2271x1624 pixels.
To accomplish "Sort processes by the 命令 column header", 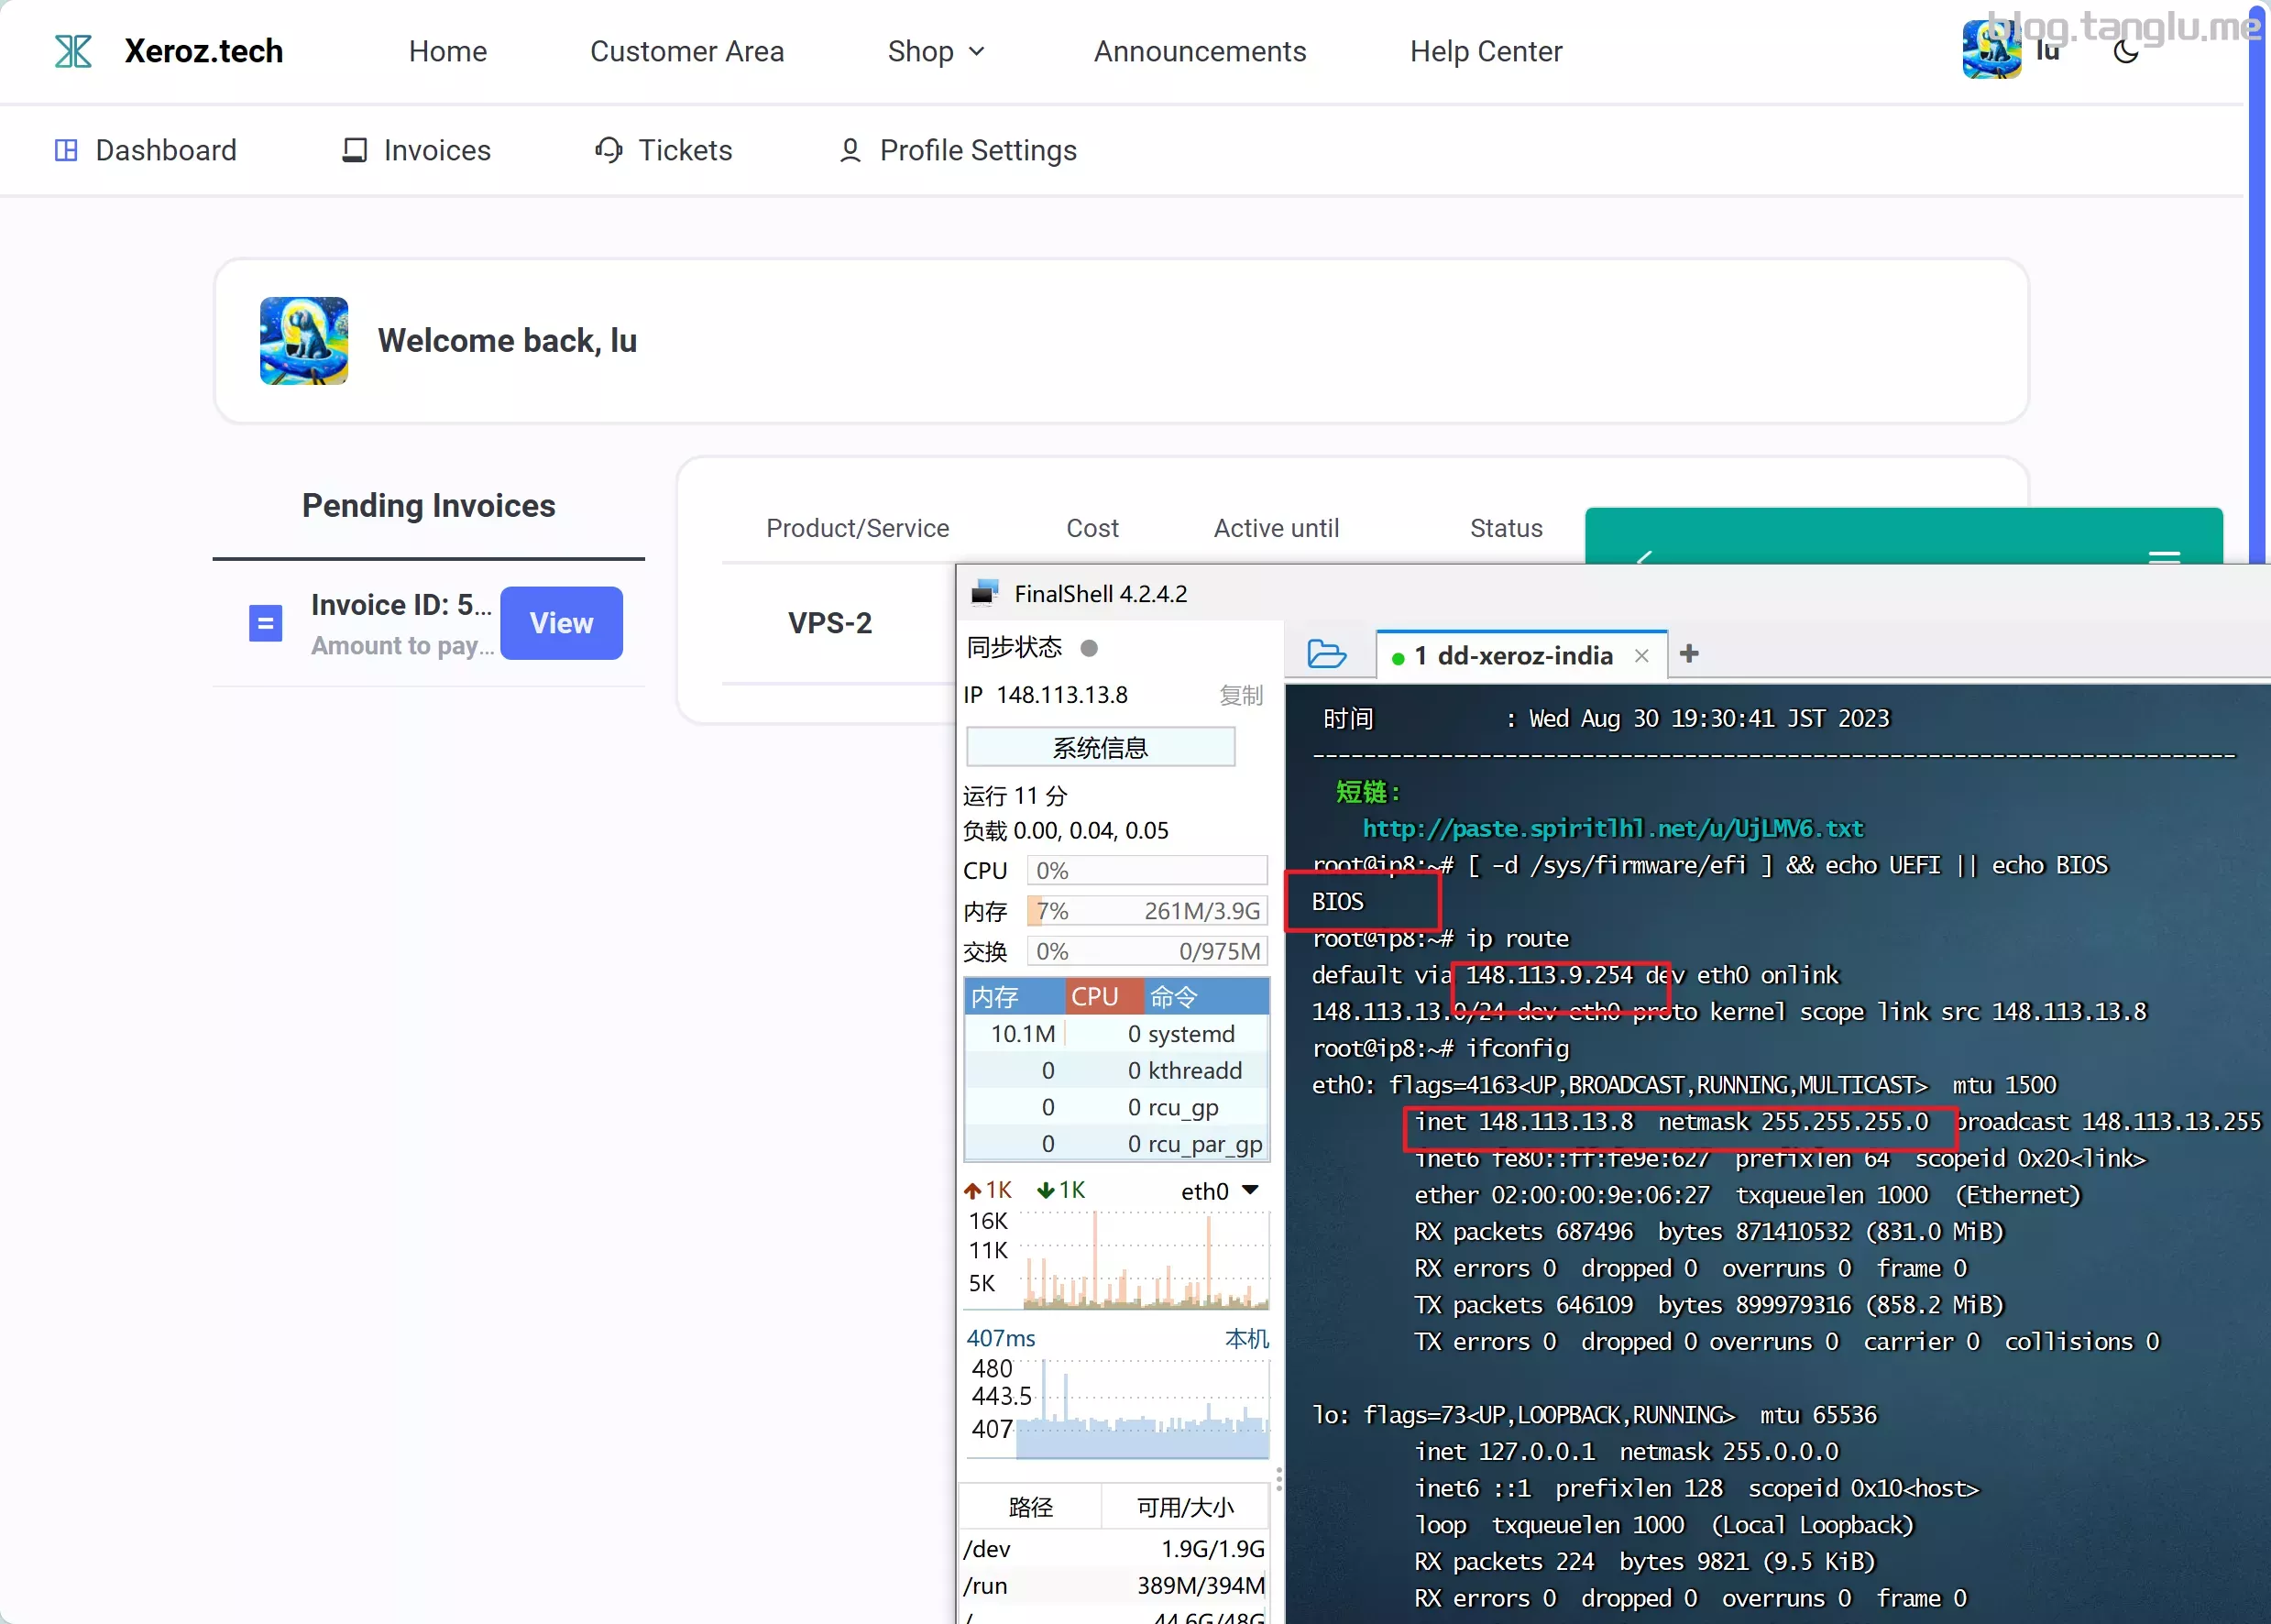I will (x=1207, y=997).
